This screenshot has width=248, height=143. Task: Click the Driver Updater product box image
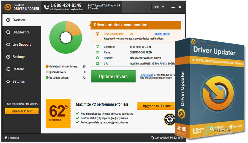pos(210,89)
